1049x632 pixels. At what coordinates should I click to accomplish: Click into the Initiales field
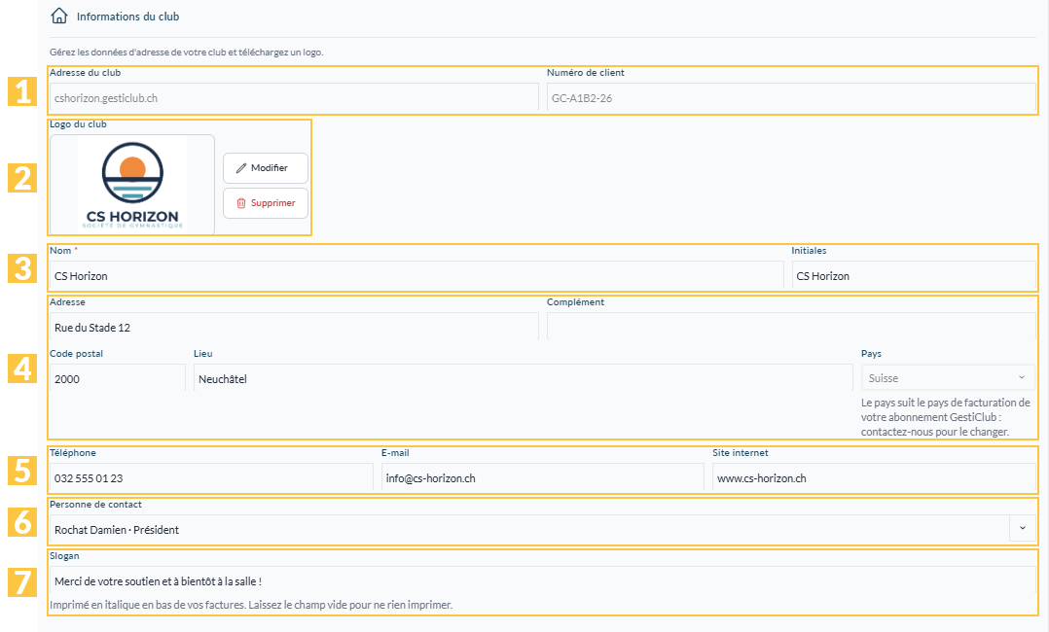point(914,275)
